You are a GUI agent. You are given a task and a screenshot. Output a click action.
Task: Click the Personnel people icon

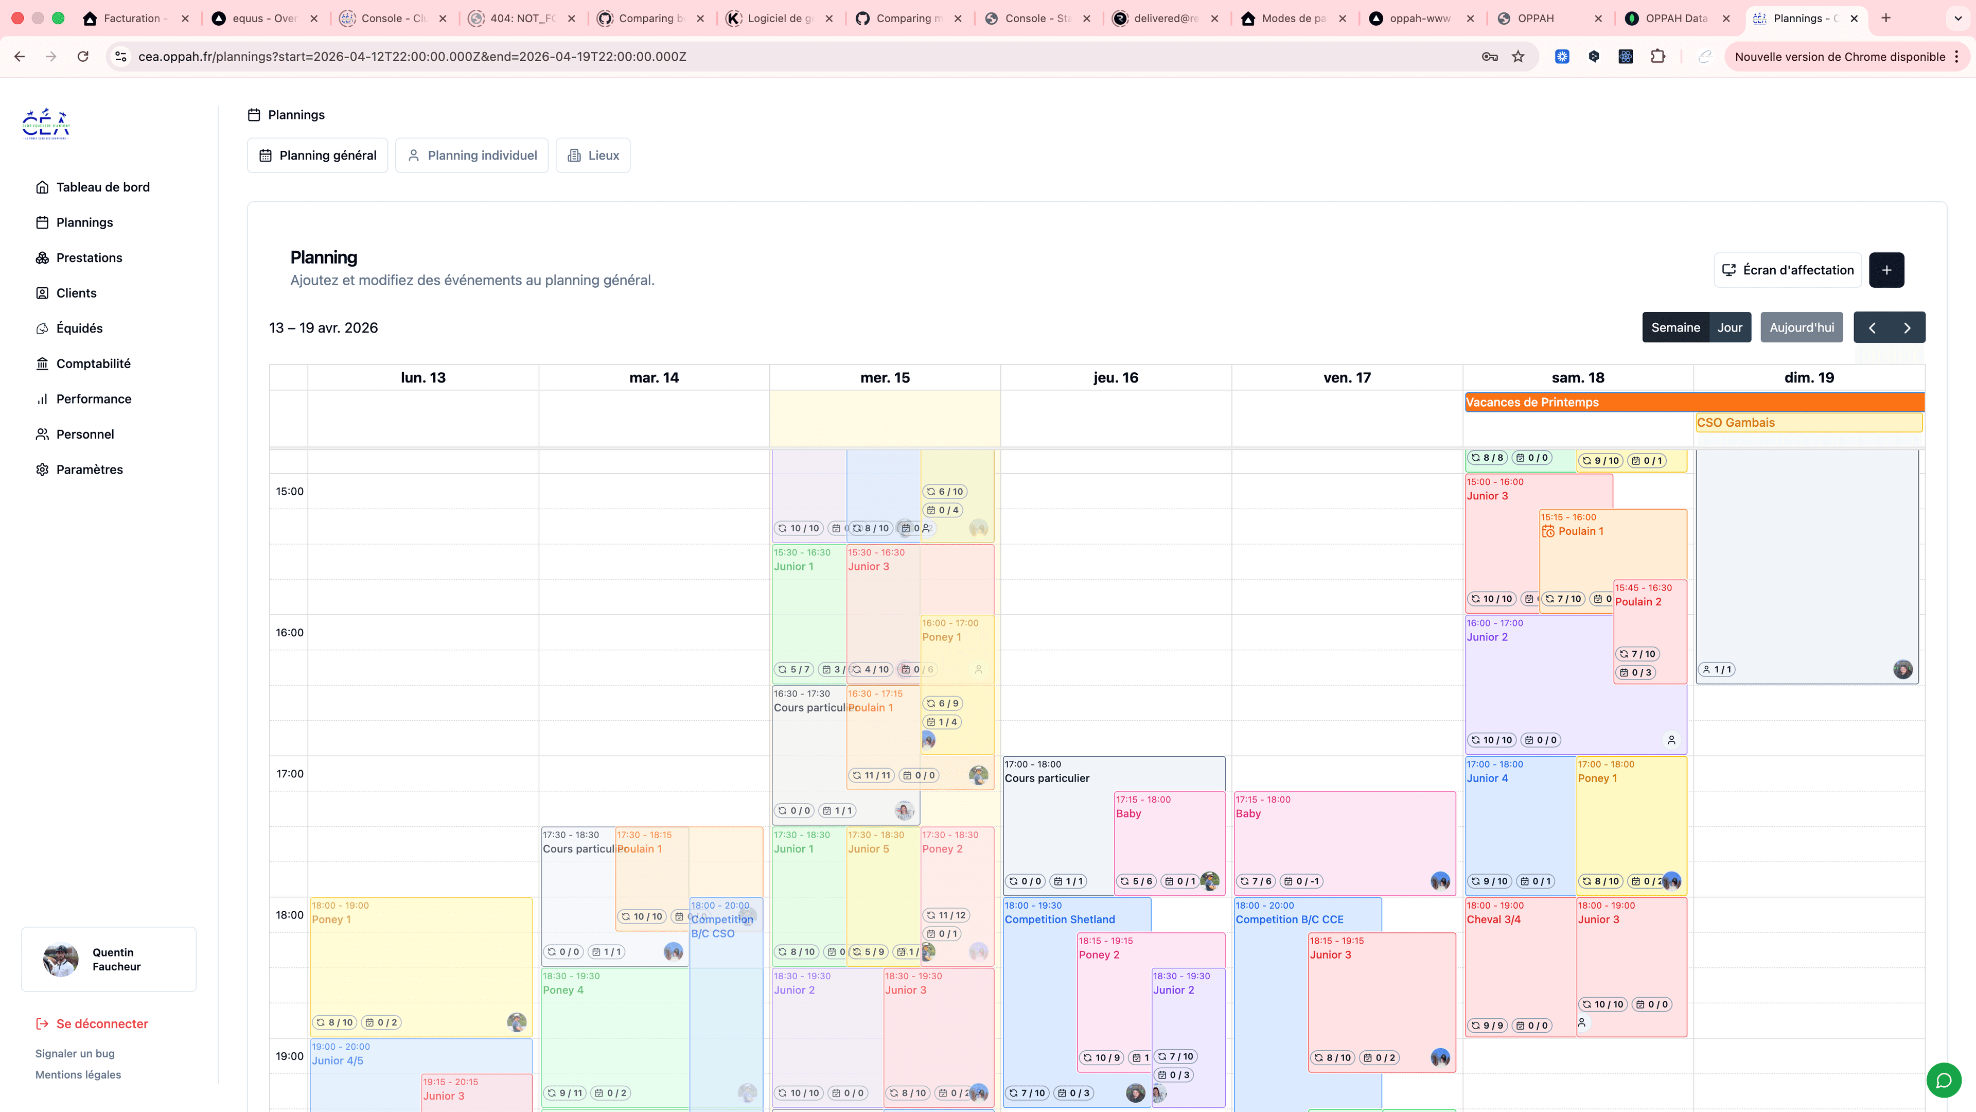click(42, 435)
